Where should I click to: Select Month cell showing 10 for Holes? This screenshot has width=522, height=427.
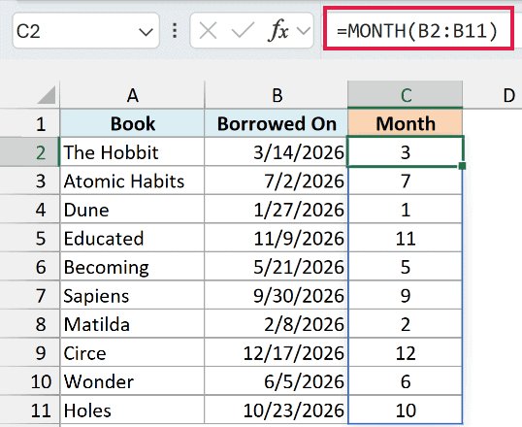pyautogui.click(x=406, y=410)
